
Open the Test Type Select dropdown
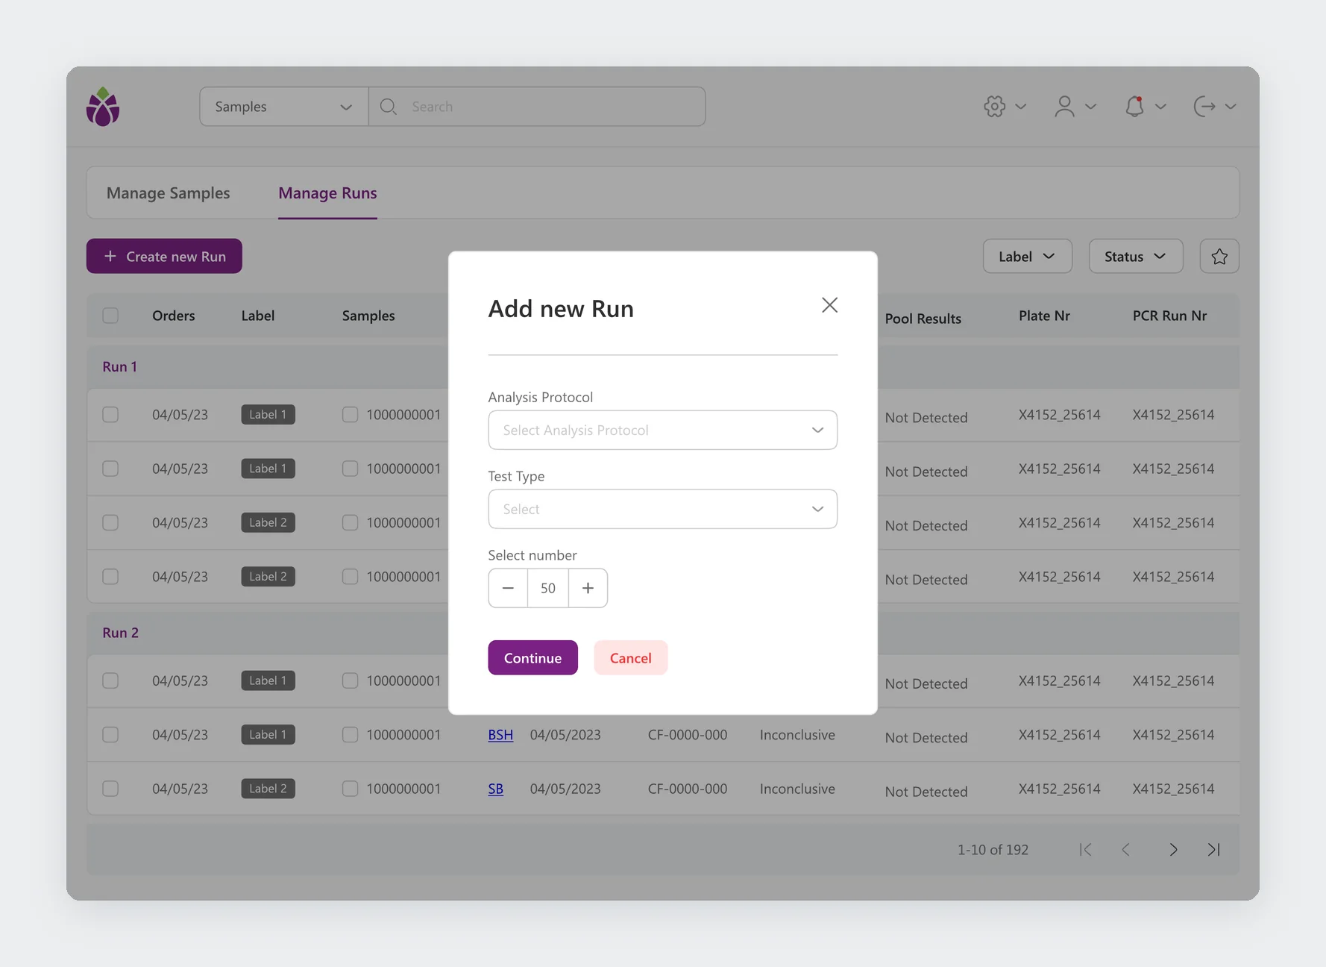(x=662, y=510)
